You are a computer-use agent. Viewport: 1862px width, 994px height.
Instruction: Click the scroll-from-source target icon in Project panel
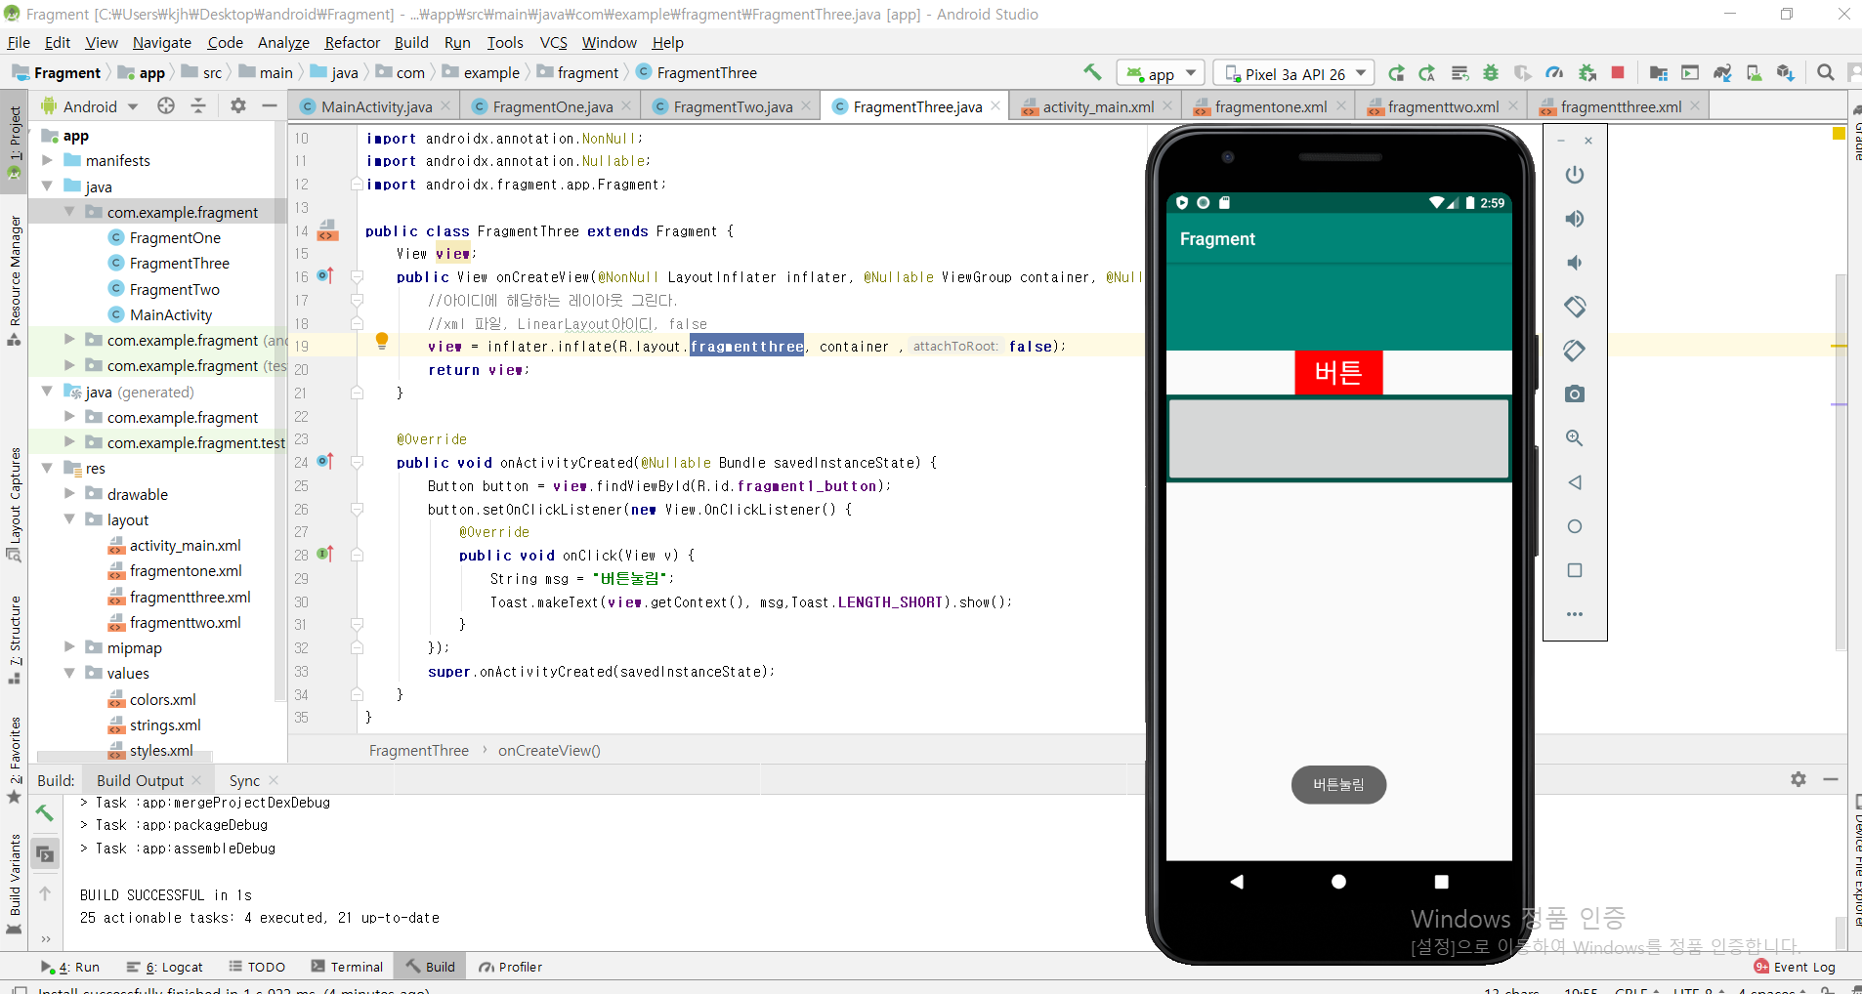166,105
